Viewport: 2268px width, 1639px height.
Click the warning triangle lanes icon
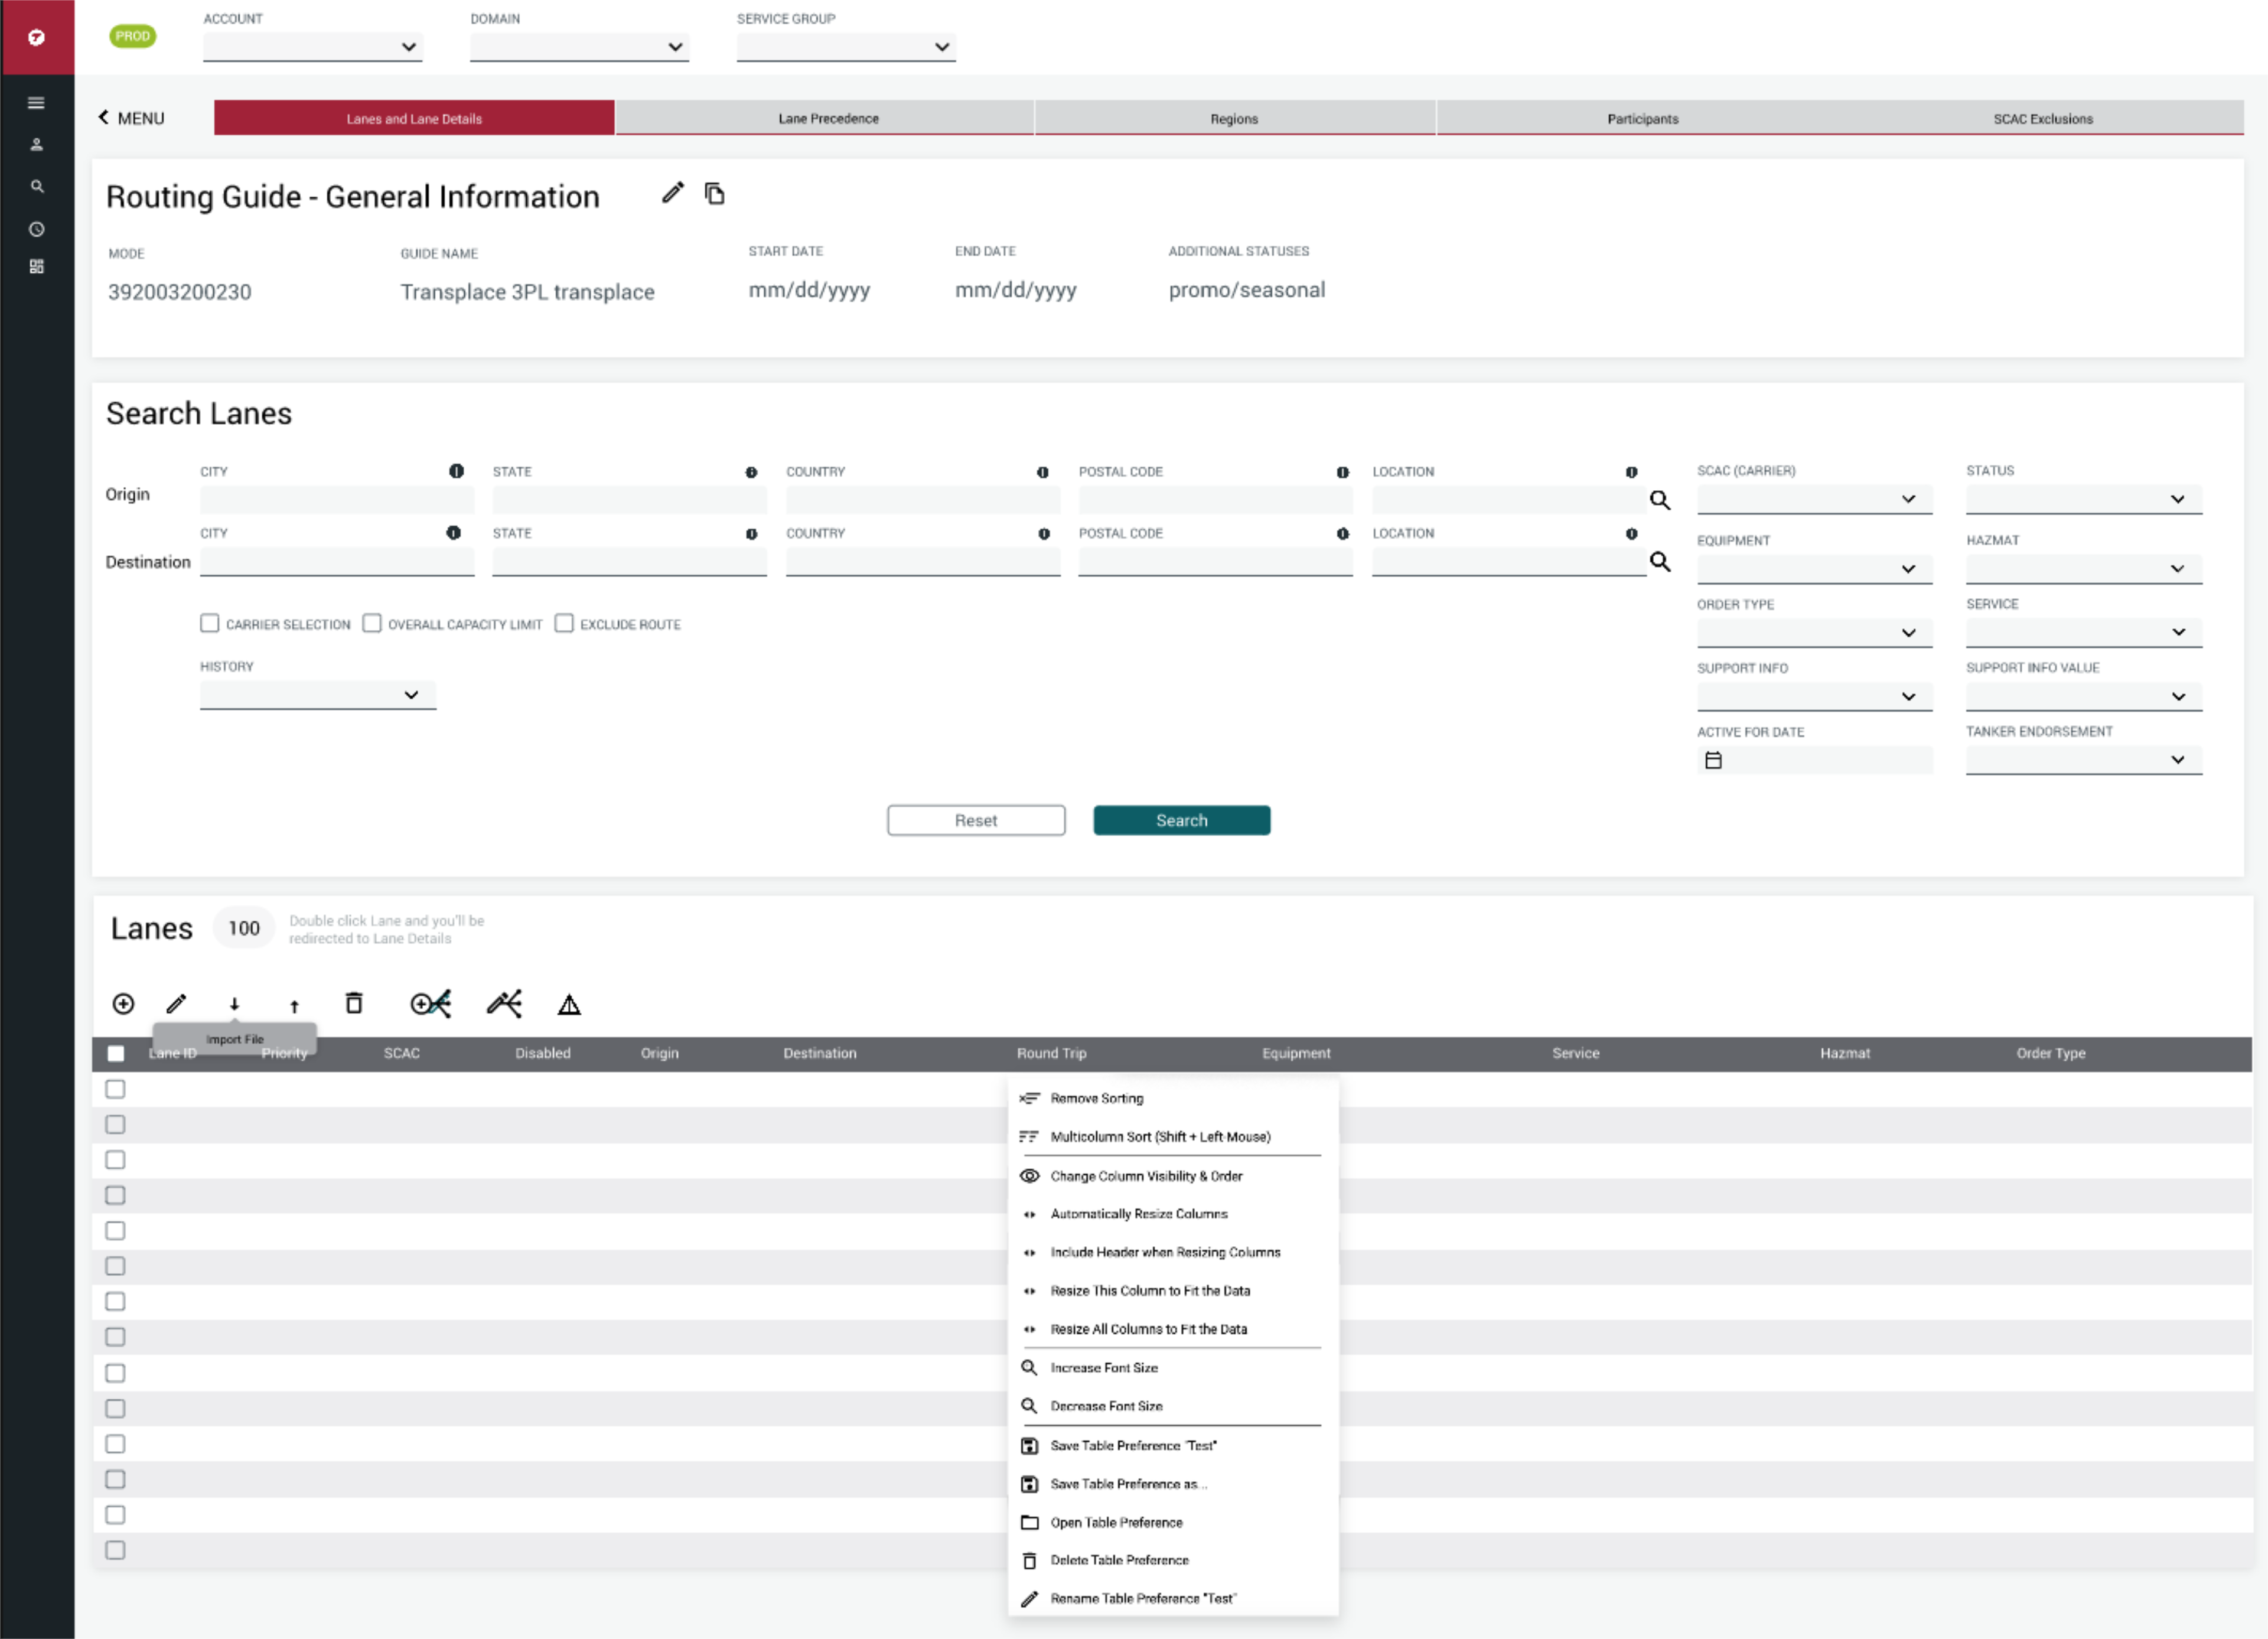coord(569,1005)
